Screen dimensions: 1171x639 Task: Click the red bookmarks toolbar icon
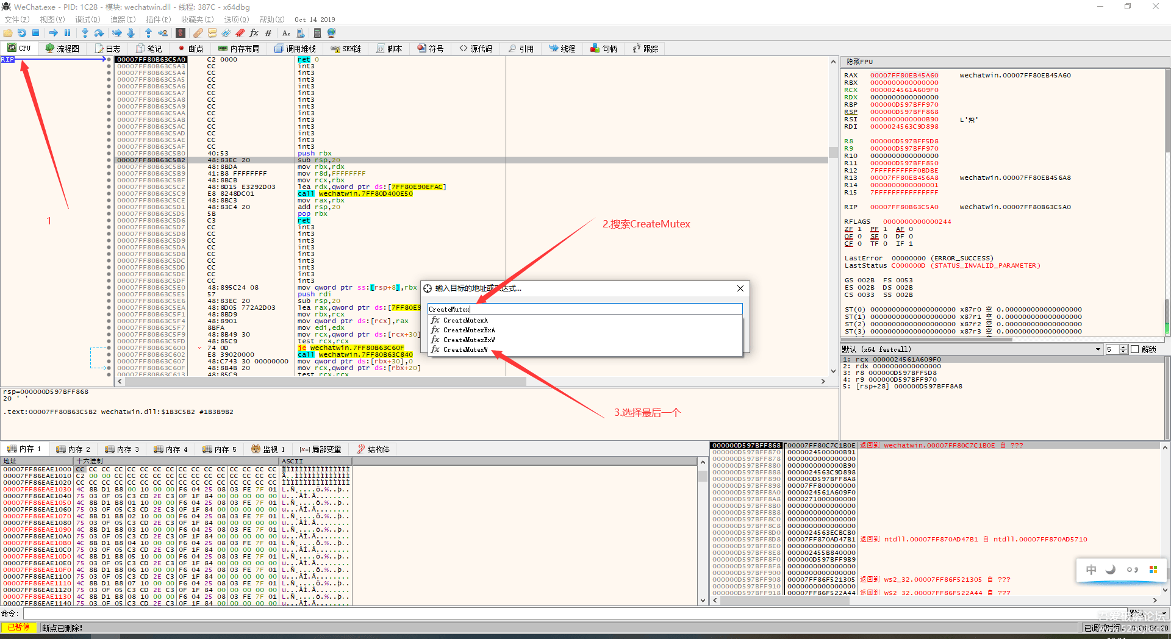tap(240, 33)
